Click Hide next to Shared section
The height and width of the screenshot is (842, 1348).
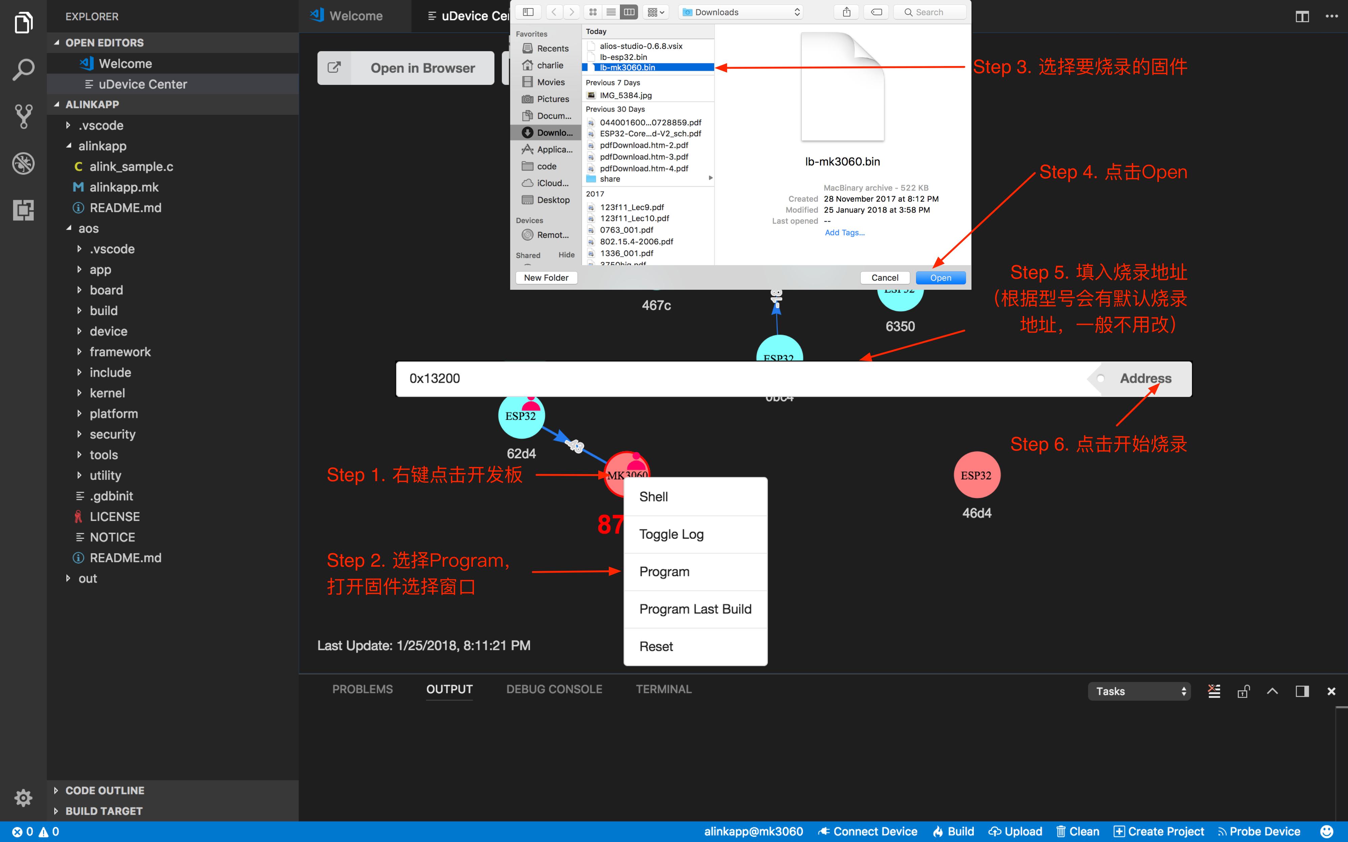567,254
